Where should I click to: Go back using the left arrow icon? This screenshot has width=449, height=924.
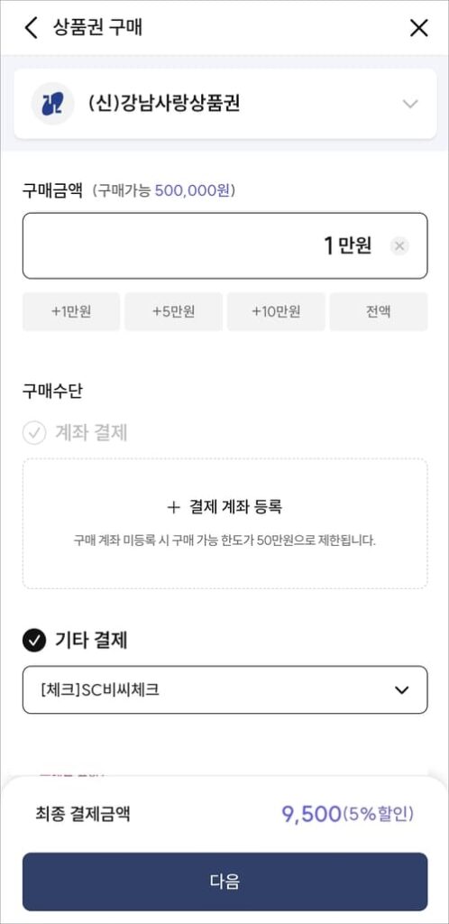pyautogui.click(x=32, y=28)
